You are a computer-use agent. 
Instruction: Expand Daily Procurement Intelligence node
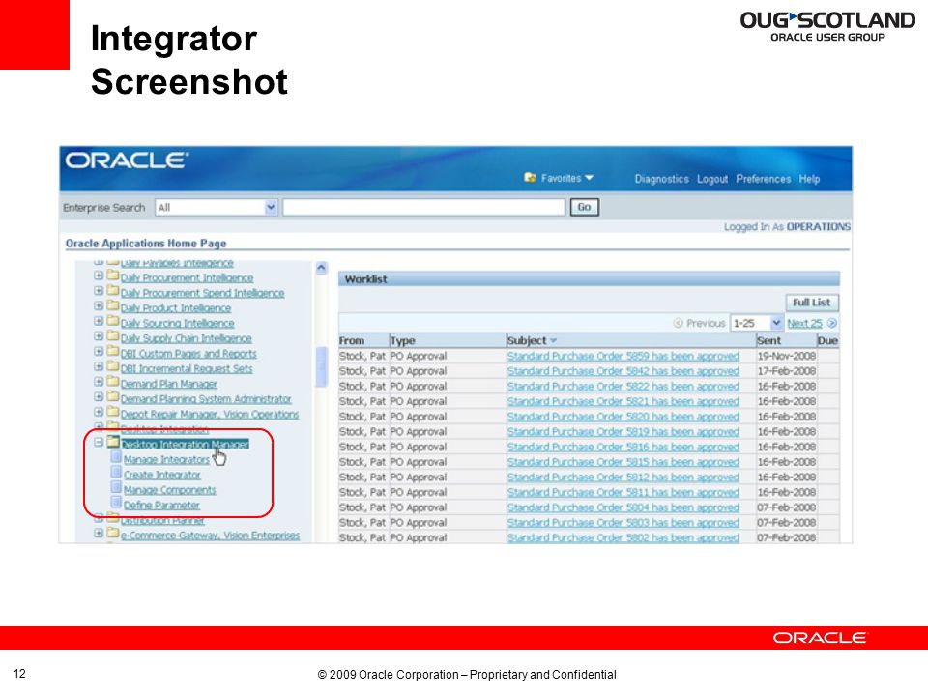click(99, 275)
